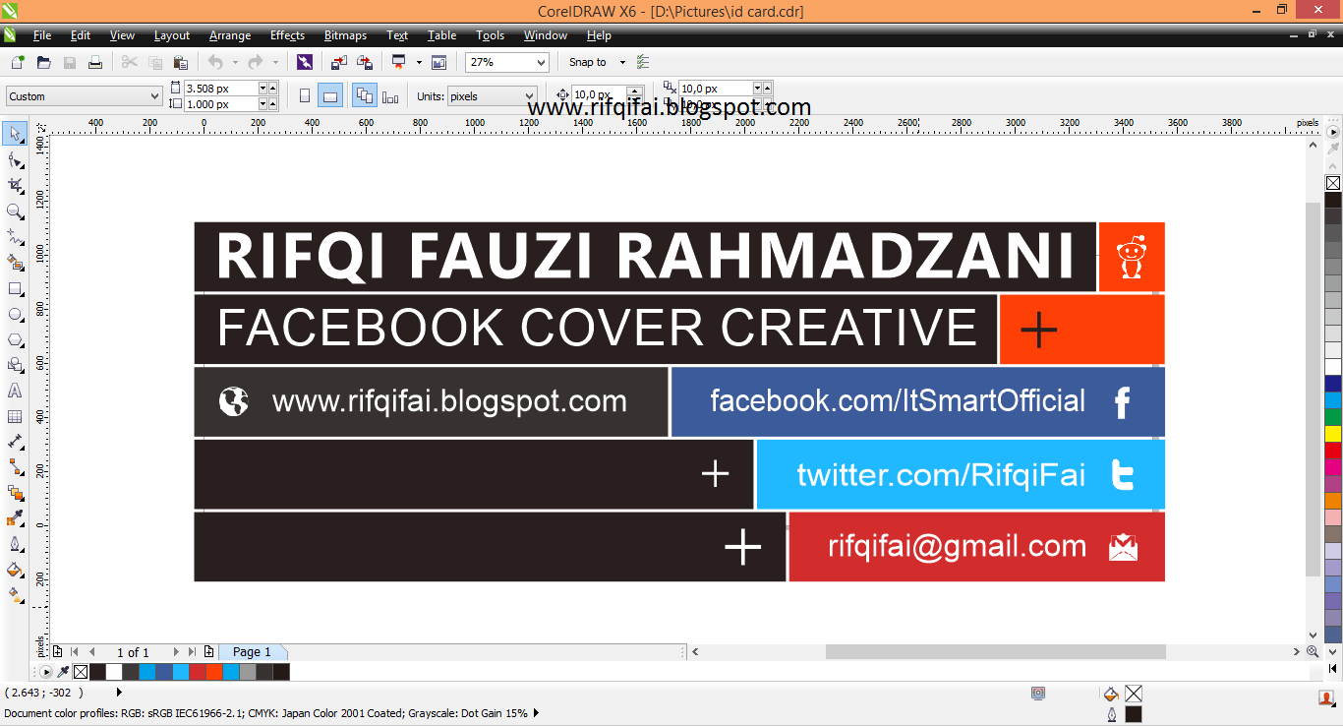Select the Text tool
This screenshot has height=726, width=1343.
[x=15, y=391]
